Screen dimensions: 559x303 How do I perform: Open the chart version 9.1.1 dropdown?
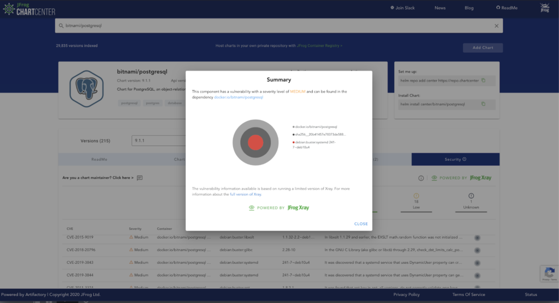pyautogui.click(x=158, y=141)
